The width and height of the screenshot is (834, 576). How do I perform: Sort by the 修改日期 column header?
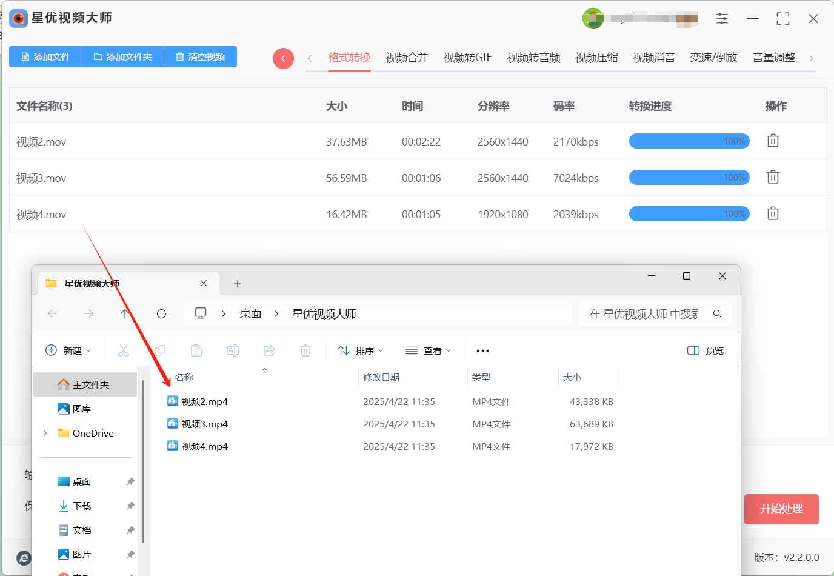(x=381, y=377)
